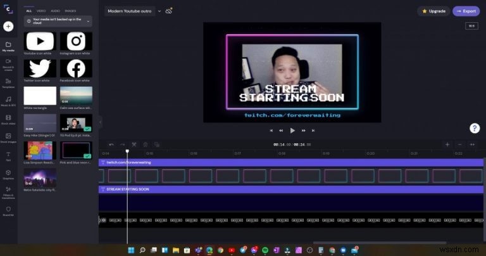
Task: Rewind the preview
Action: (281, 131)
